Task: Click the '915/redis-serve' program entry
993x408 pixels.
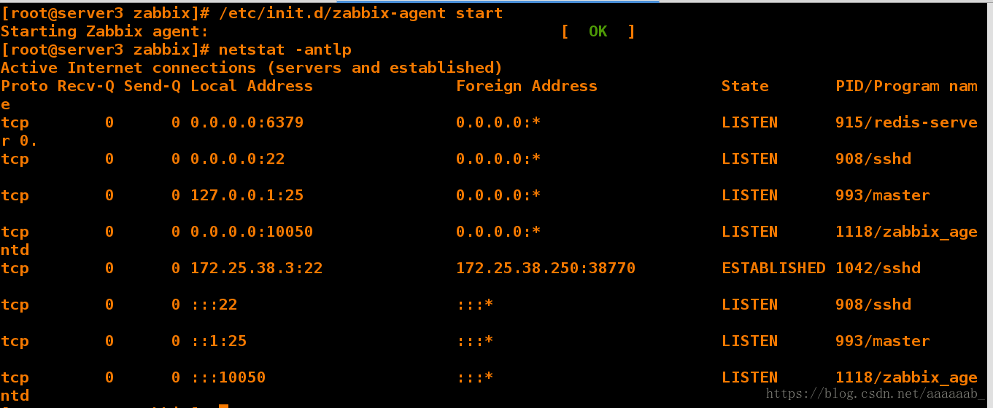Action: [x=906, y=122]
